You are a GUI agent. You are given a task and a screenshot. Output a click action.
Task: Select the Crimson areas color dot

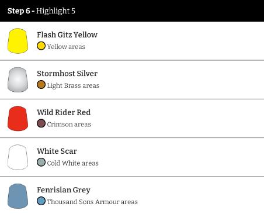pyautogui.click(x=41, y=123)
